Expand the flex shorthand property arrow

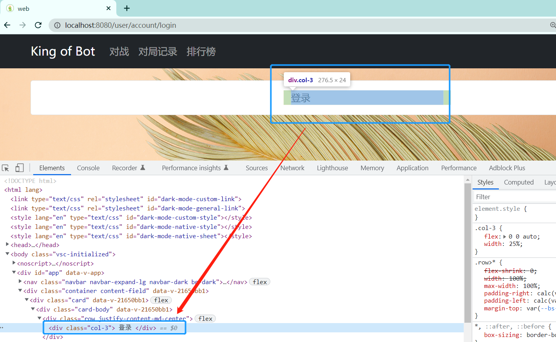tap(505, 237)
